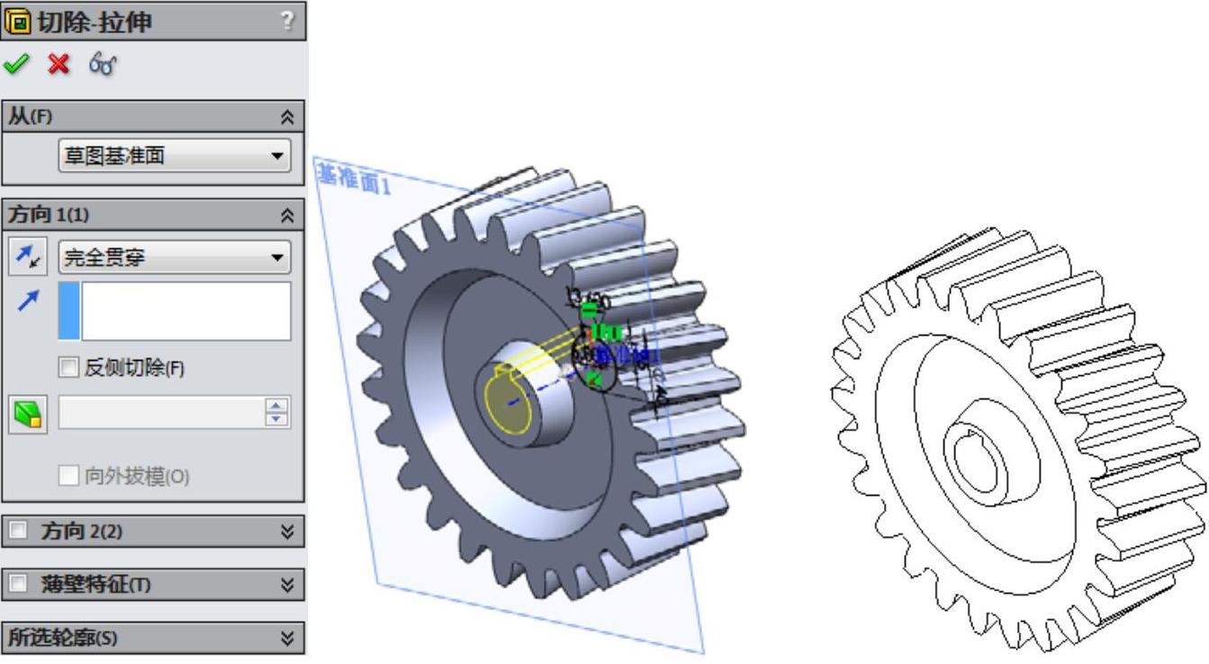Click the draft on/off icon
The image size is (1209, 664).
[28, 414]
